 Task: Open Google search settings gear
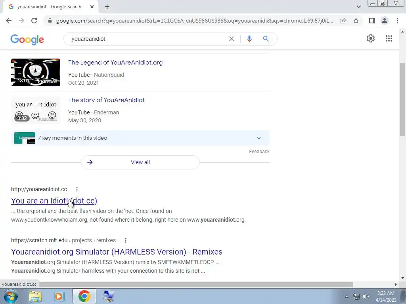coord(371,38)
